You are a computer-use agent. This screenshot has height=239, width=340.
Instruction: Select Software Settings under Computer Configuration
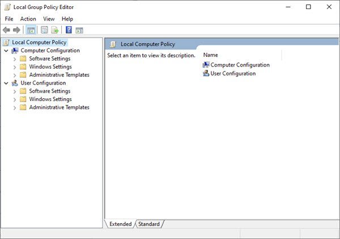click(50, 58)
